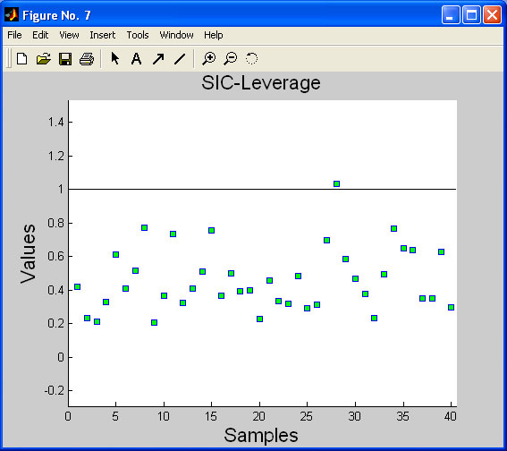Open the File menu
The image size is (507, 451).
(14, 35)
